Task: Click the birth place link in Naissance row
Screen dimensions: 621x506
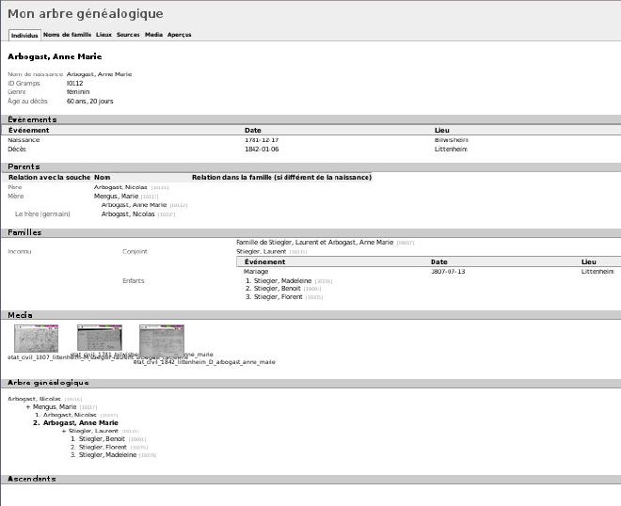Action: pyautogui.click(x=451, y=139)
